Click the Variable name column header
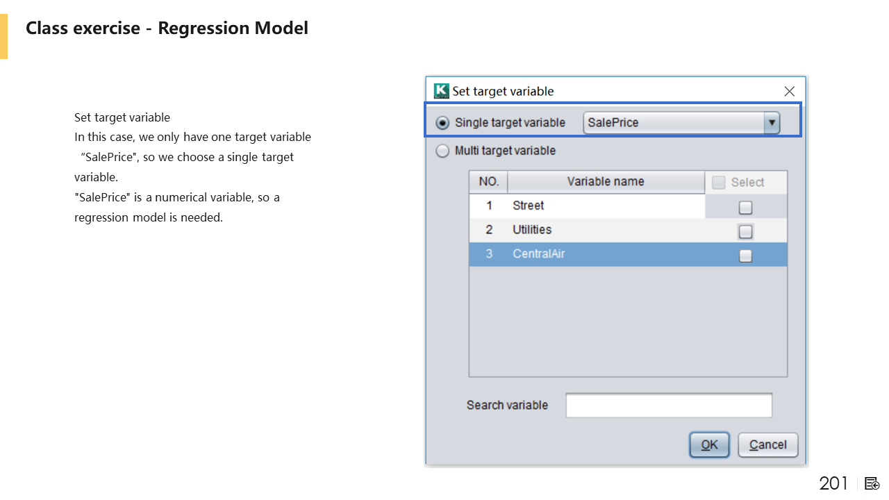The image size is (889, 500). pos(606,182)
